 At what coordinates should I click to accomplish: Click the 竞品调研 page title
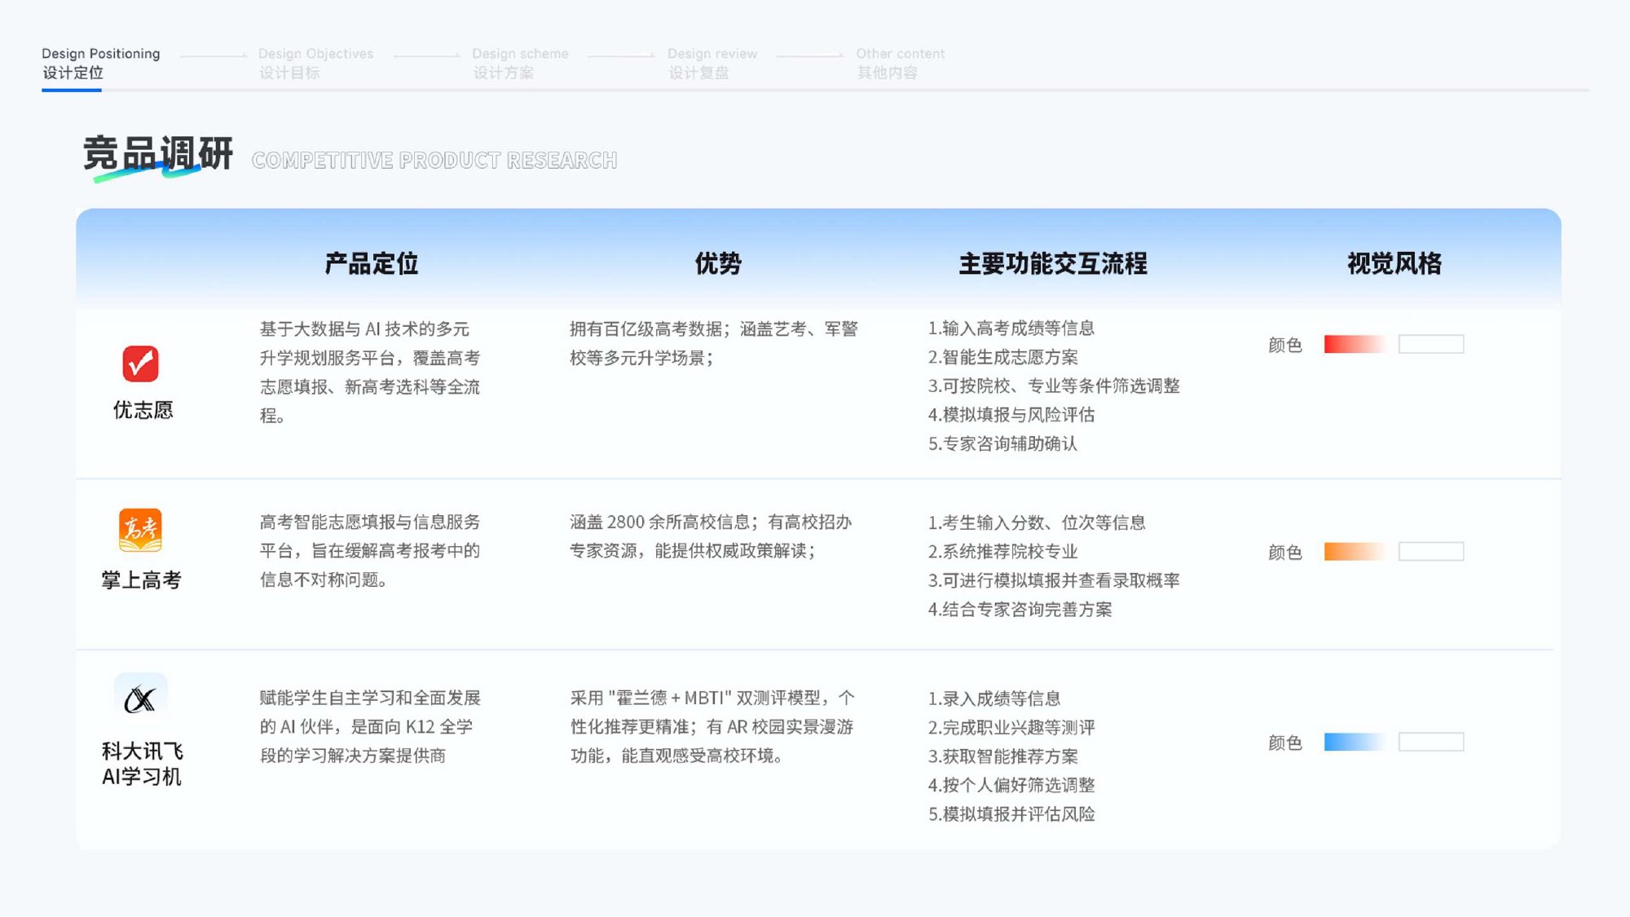[158, 154]
